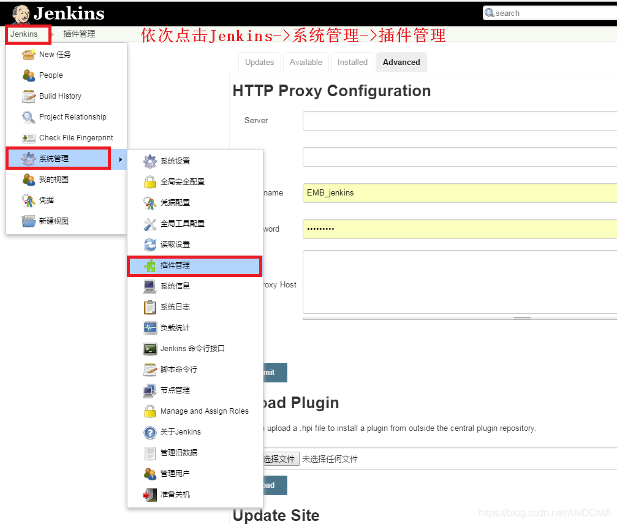Click the Project Relationship magnifier icon
This screenshot has width=617, height=524.
pyautogui.click(x=29, y=117)
